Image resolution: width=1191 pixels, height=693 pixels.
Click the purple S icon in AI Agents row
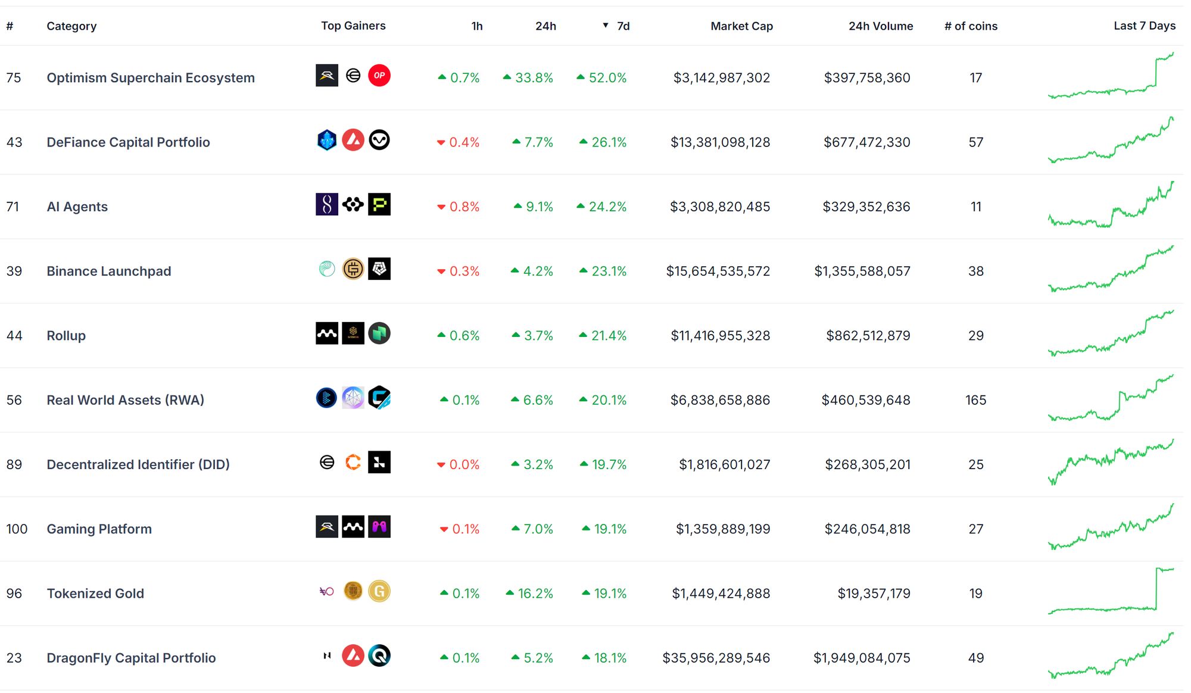(x=326, y=204)
